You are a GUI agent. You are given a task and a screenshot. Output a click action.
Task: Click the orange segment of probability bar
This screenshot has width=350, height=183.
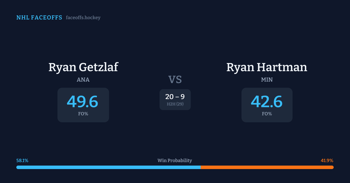click(x=267, y=167)
